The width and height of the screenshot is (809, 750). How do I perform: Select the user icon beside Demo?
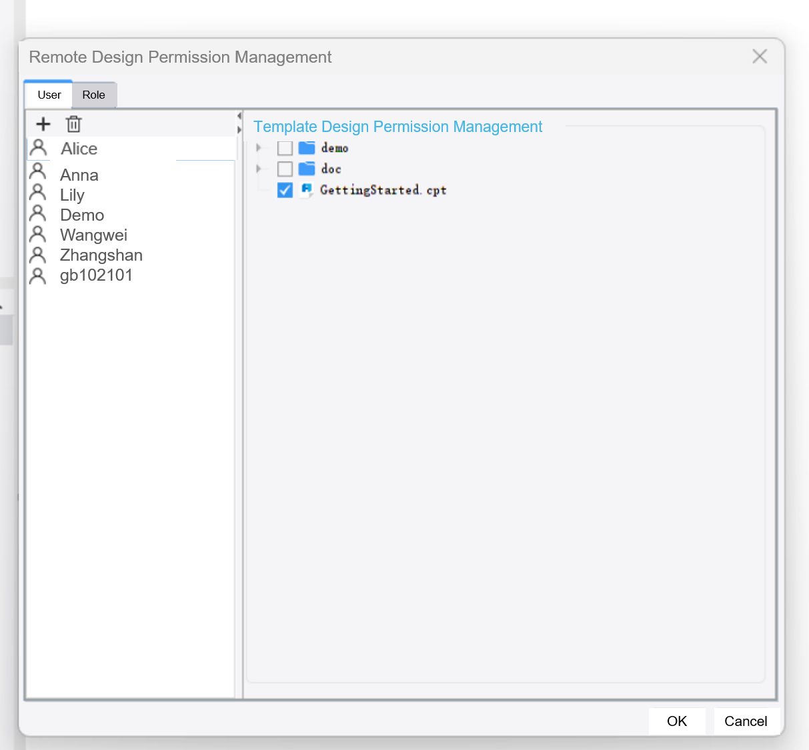pyautogui.click(x=38, y=213)
